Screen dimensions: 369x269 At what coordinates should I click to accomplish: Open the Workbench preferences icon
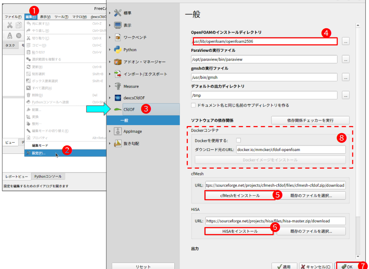[x=118, y=37]
